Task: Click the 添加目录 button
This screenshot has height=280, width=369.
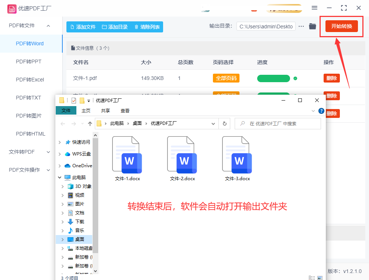Action: pos(115,27)
